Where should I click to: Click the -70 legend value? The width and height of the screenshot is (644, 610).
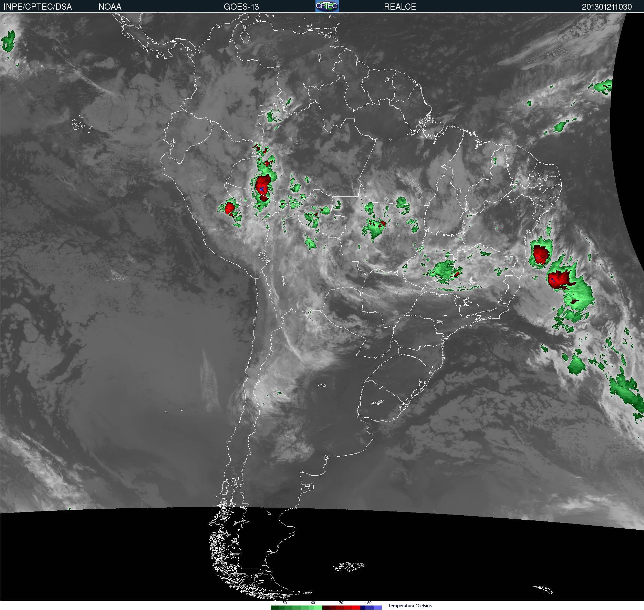[x=341, y=603]
